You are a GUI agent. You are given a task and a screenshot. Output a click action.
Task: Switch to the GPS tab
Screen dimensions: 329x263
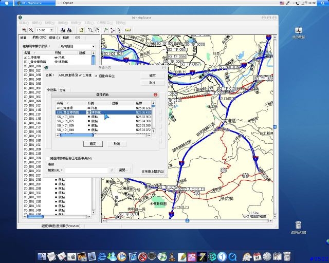78,37
